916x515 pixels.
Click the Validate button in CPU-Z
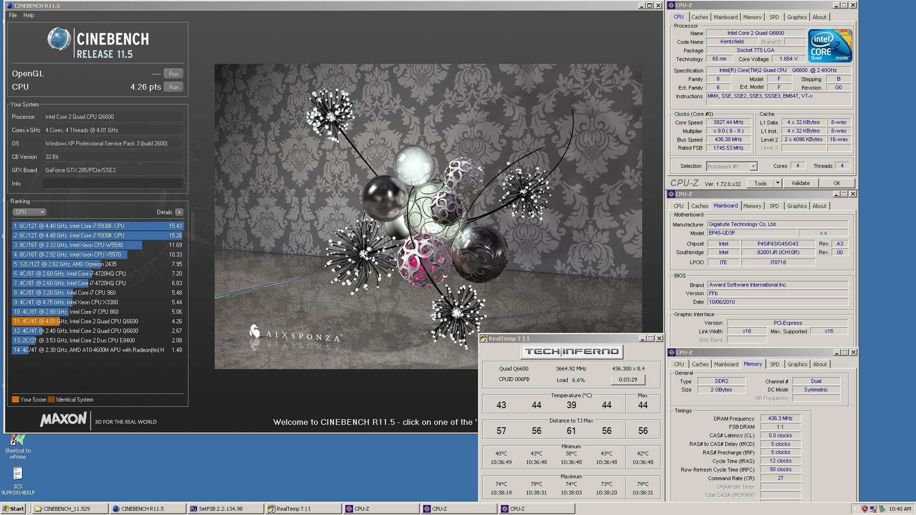[800, 183]
